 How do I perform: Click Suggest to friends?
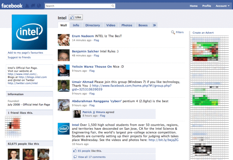point(19,57)
